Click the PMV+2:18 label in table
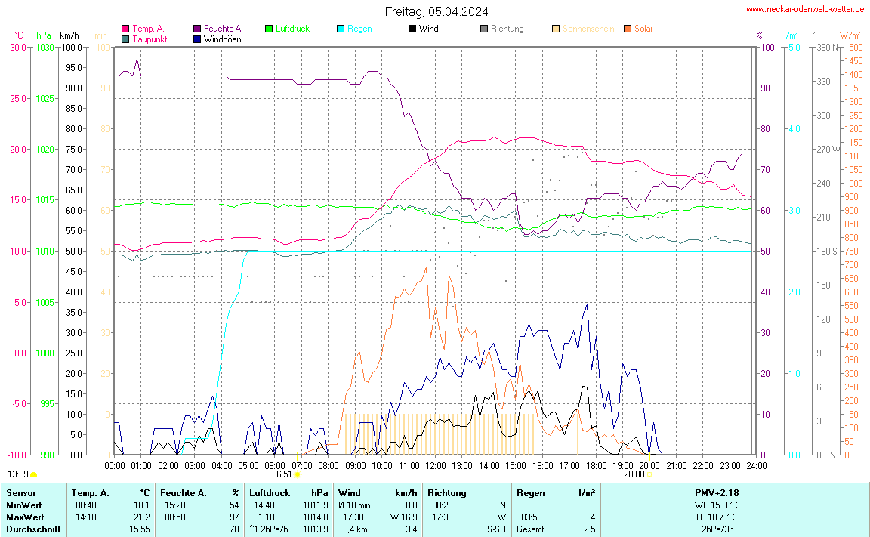 [717, 492]
